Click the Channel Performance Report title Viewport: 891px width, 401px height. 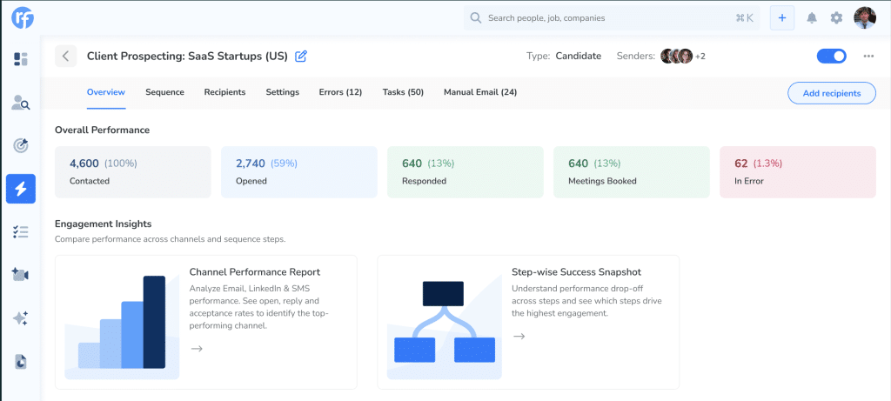pyautogui.click(x=255, y=272)
